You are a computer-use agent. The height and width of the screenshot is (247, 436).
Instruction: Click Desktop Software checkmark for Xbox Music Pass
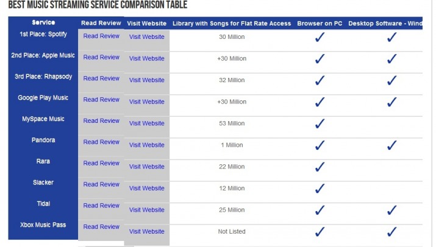[391, 232]
